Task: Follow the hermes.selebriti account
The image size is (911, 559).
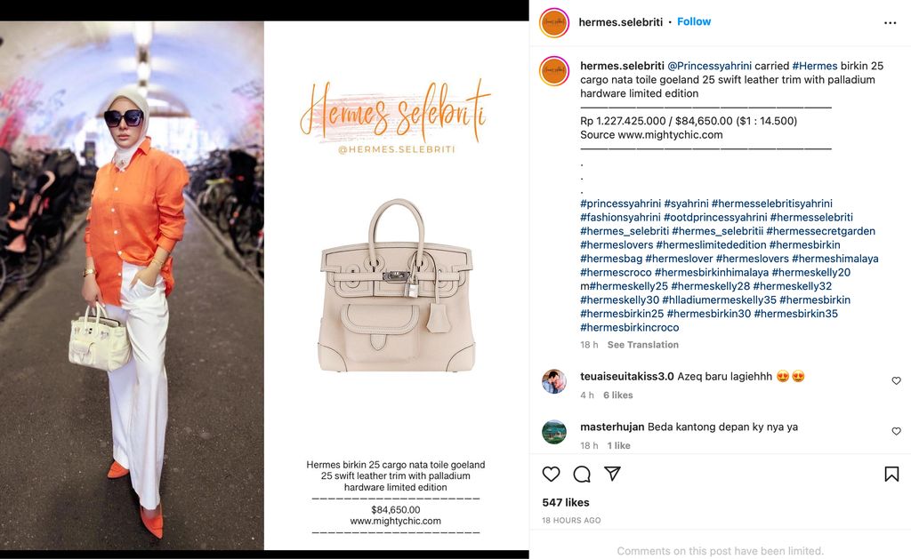Action: click(x=694, y=21)
